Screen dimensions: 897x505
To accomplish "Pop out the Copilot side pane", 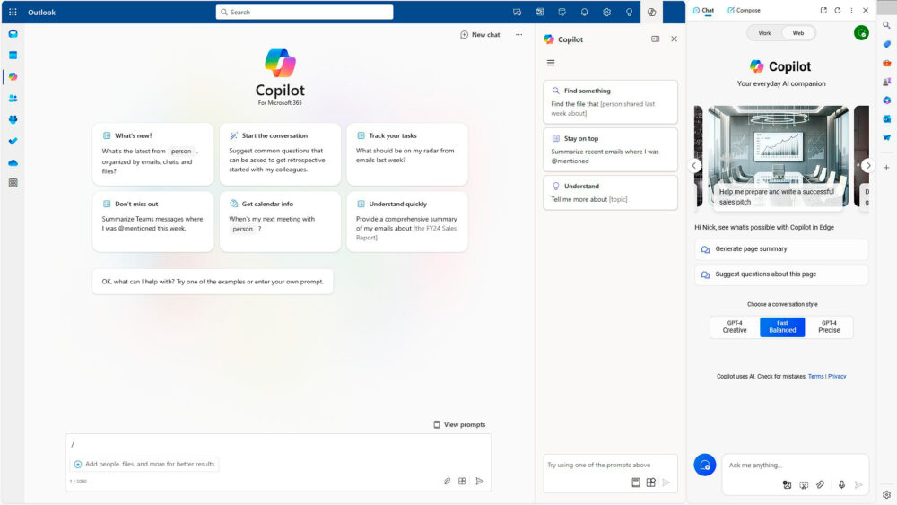I will click(655, 39).
